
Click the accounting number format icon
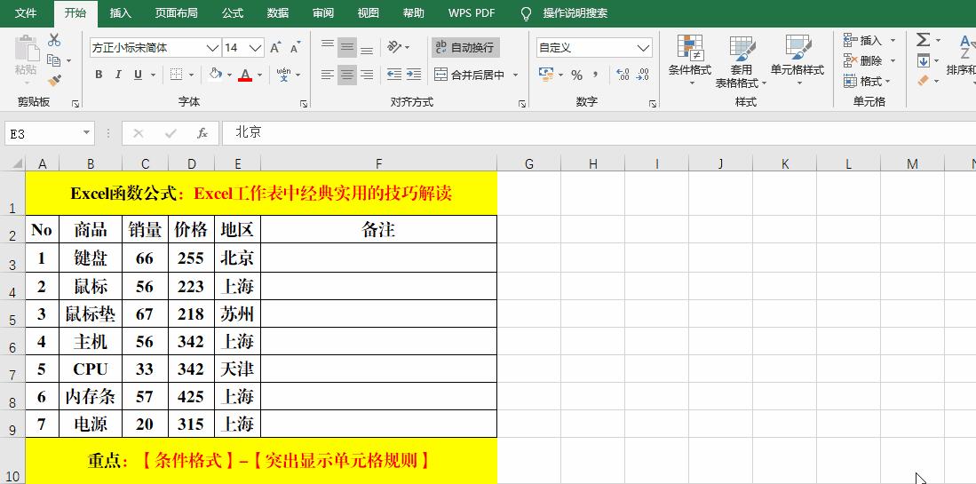(546, 75)
